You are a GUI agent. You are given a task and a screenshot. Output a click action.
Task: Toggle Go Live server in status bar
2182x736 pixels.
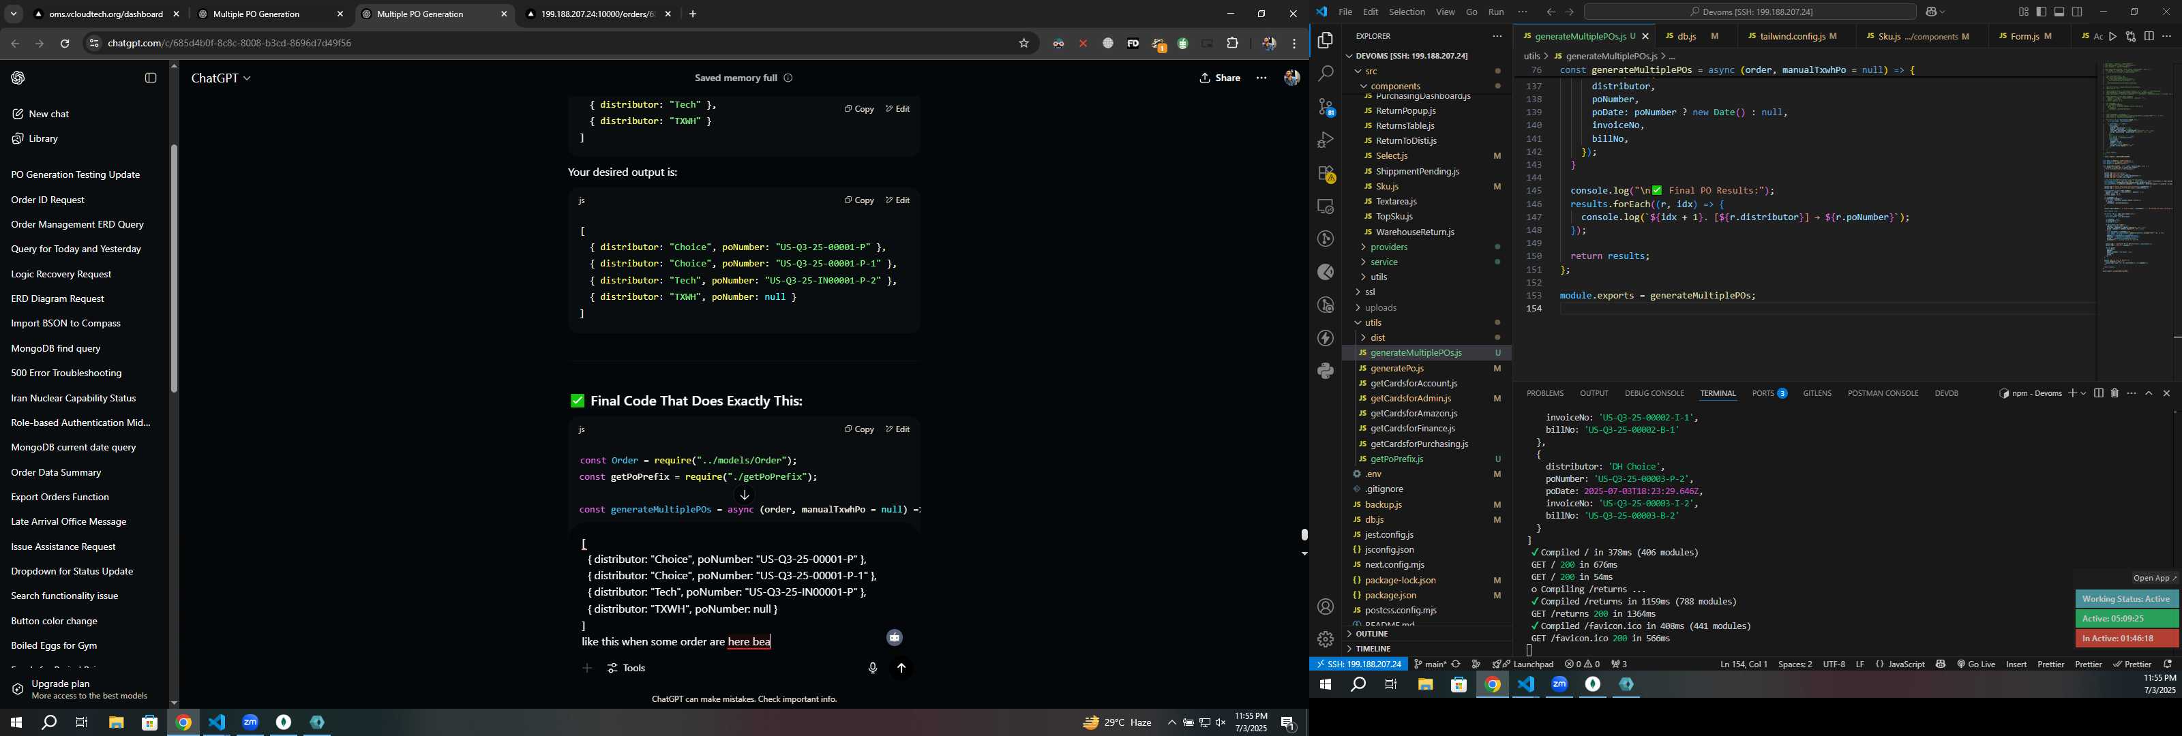click(x=1976, y=664)
